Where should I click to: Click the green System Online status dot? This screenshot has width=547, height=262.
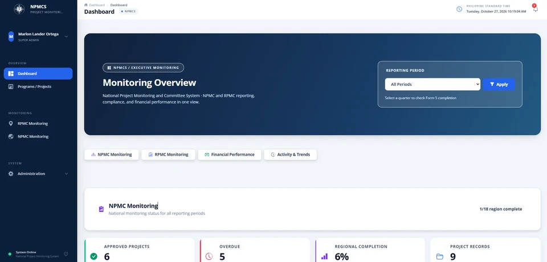[x=10, y=255]
